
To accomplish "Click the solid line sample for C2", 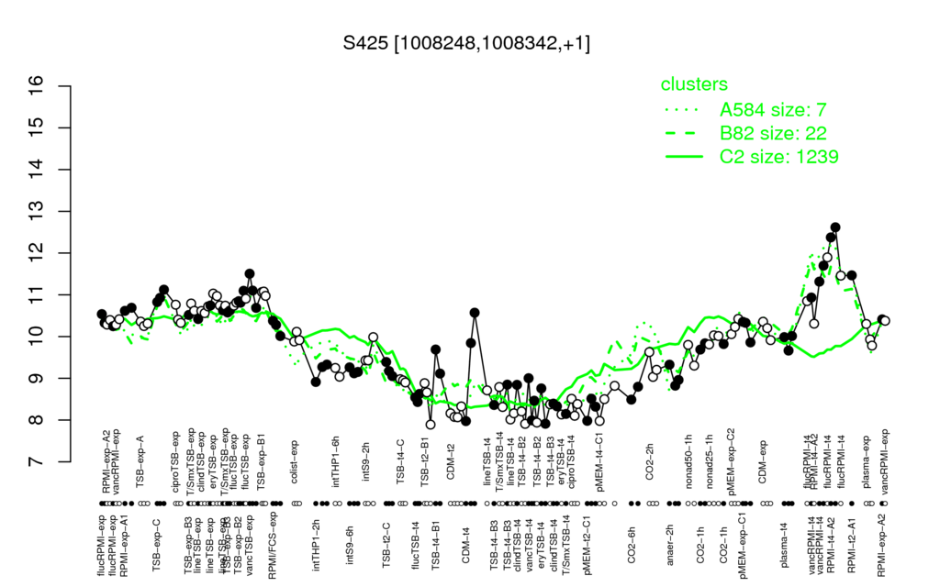I will click(684, 157).
